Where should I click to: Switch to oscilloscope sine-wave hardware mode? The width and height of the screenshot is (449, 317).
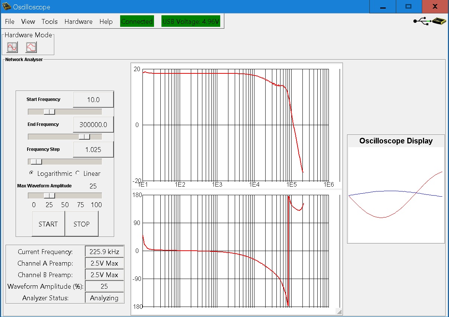[12, 47]
